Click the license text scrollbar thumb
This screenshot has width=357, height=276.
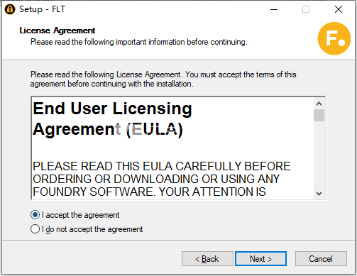click(319, 115)
